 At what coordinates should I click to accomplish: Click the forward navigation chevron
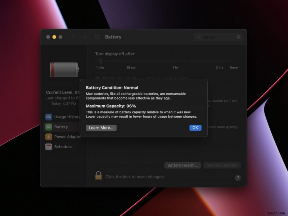point(85,37)
